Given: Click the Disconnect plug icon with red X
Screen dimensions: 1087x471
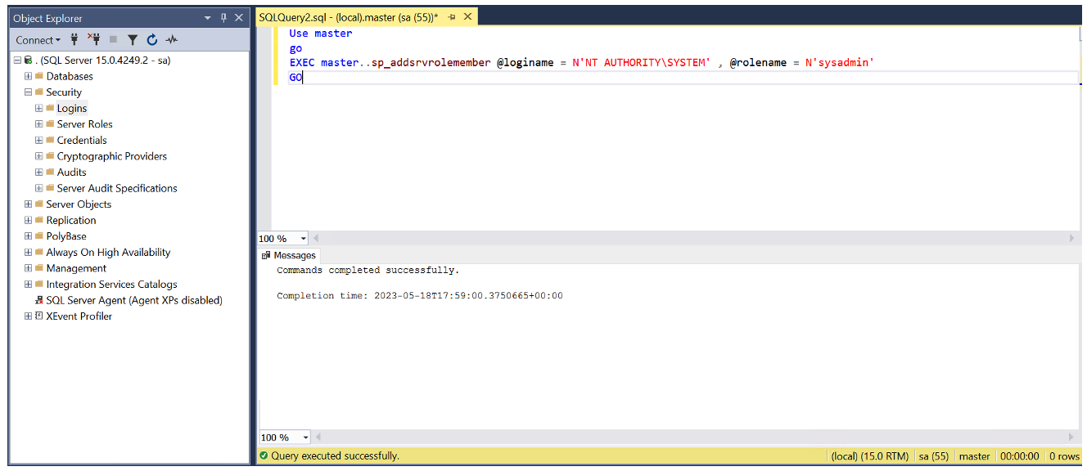Looking at the screenshot, I should [94, 39].
